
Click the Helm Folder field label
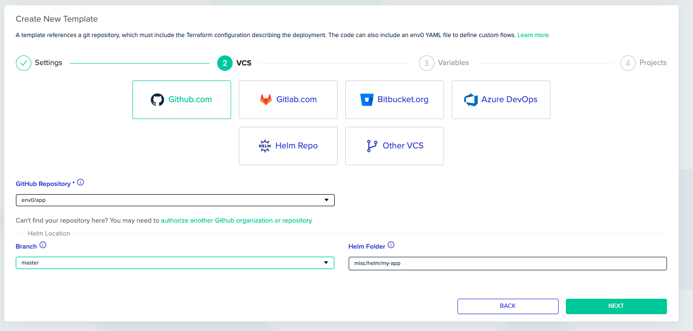pos(367,247)
